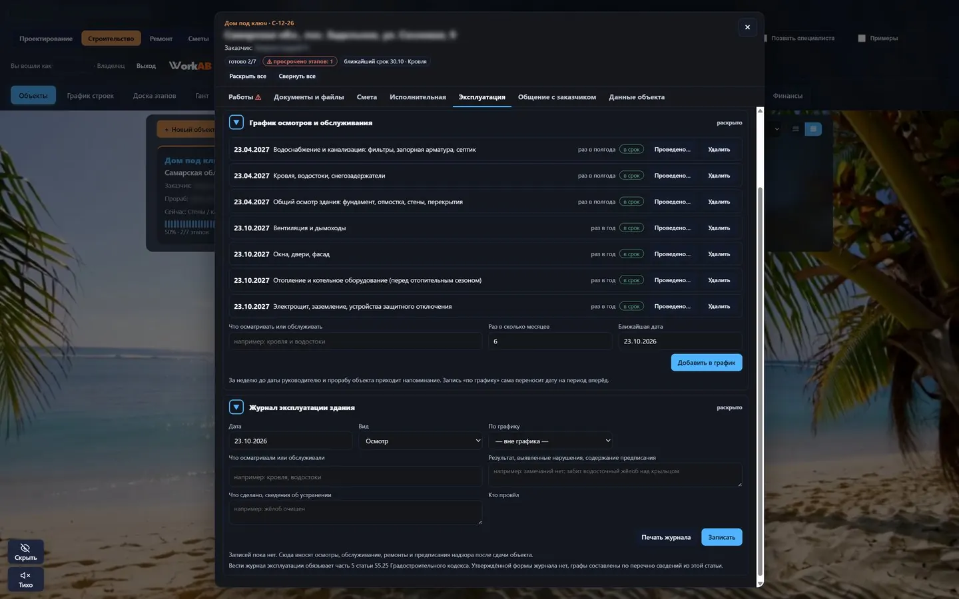Viewport: 959px width, 599px height.
Task: Focus the Что осматривать или обслуживать field
Action: 355,341
